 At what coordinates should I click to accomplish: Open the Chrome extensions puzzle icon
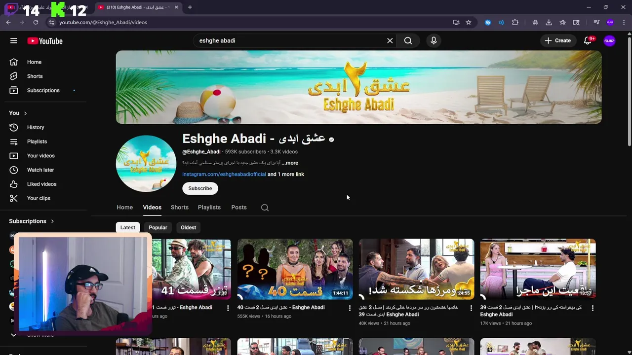pyautogui.click(x=515, y=22)
